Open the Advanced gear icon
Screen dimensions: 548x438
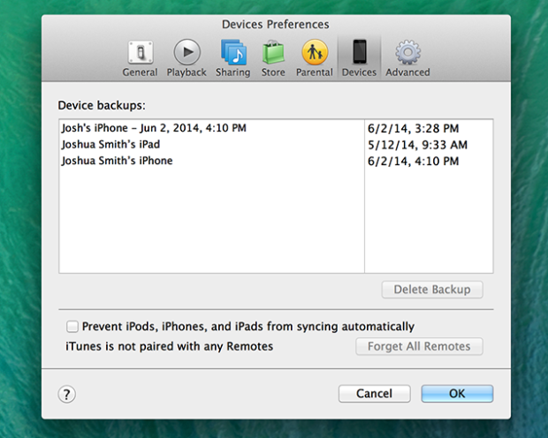(407, 52)
